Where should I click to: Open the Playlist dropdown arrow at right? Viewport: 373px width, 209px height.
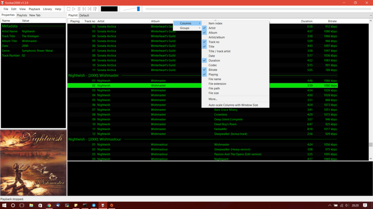pyautogui.click(x=371, y=15)
